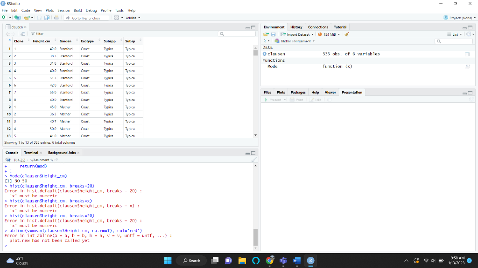Open console working directory arrow
478x268 pixels.
tap(56, 160)
